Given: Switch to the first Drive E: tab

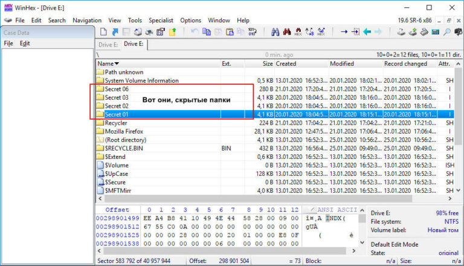Looking at the screenshot, I should [108, 45].
